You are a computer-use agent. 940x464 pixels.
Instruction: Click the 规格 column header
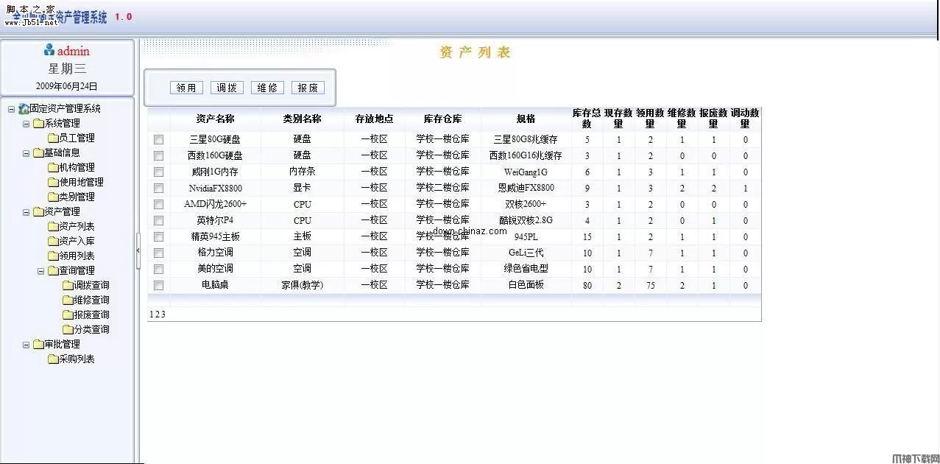point(526,119)
